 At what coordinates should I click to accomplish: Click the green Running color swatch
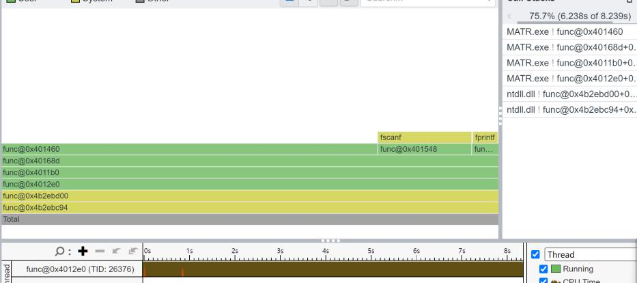[556, 269]
